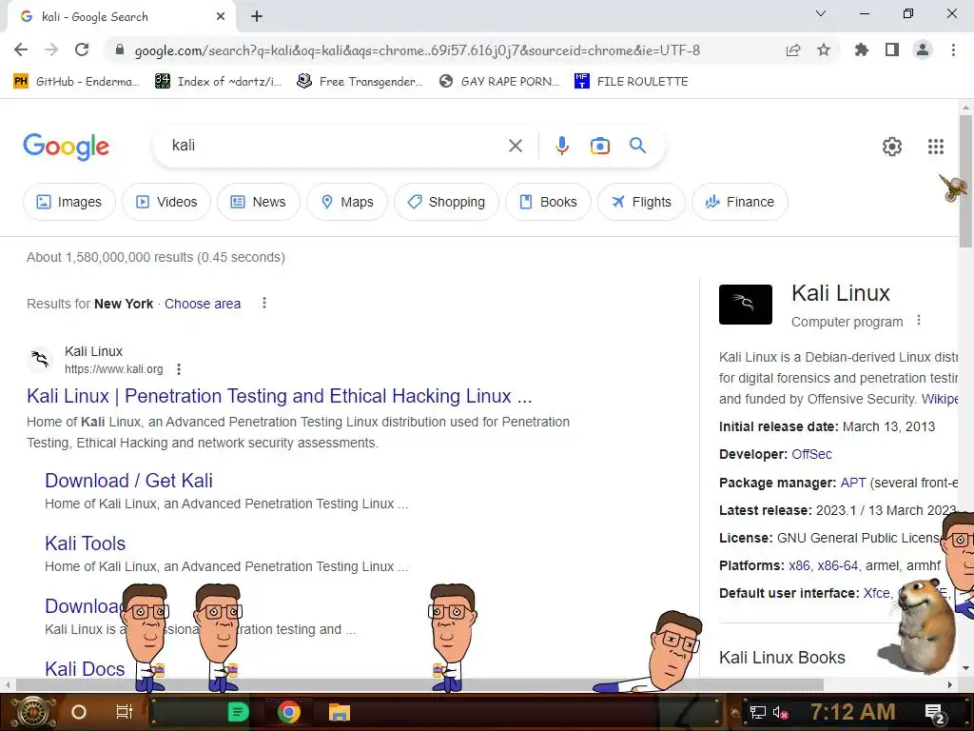Click the search box containing kali
974x731 pixels.
pos(336,146)
